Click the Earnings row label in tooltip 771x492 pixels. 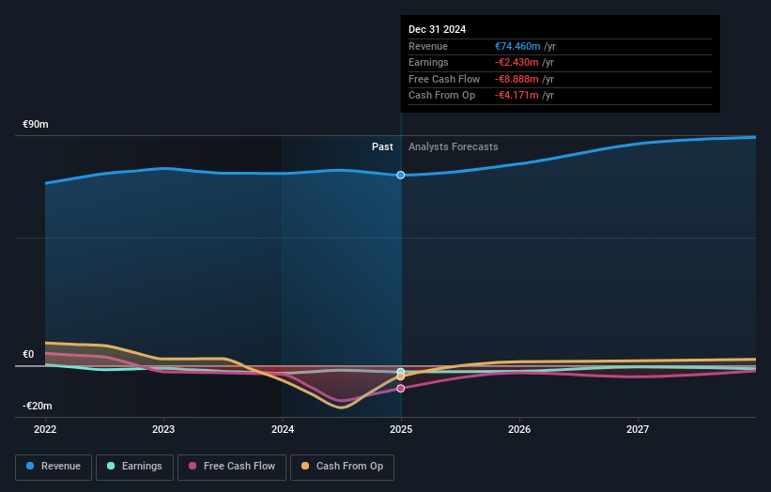[x=428, y=62]
